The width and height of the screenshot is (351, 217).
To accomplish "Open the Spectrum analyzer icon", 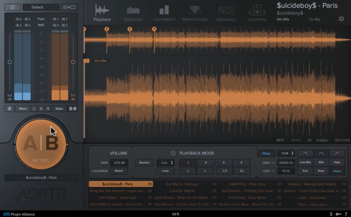I will [x=133, y=10].
